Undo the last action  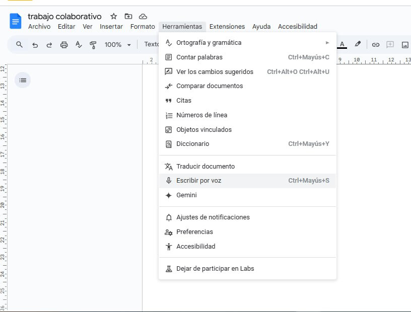[x=35, y=45]
